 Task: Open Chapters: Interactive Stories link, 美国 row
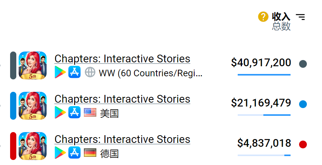(x=122, y=99)
